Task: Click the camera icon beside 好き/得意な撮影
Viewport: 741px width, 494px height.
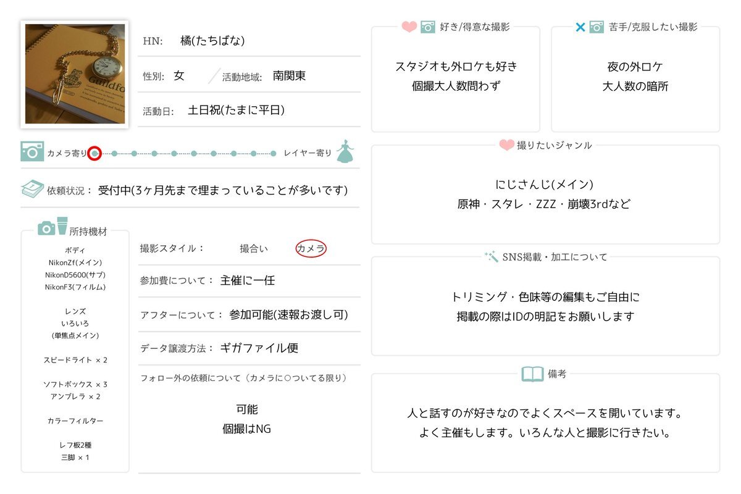Action: click(428, 27)
